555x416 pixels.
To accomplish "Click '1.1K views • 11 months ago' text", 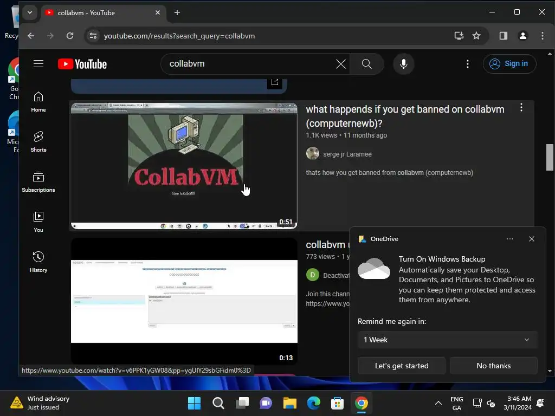I will [x=346, y=135].
